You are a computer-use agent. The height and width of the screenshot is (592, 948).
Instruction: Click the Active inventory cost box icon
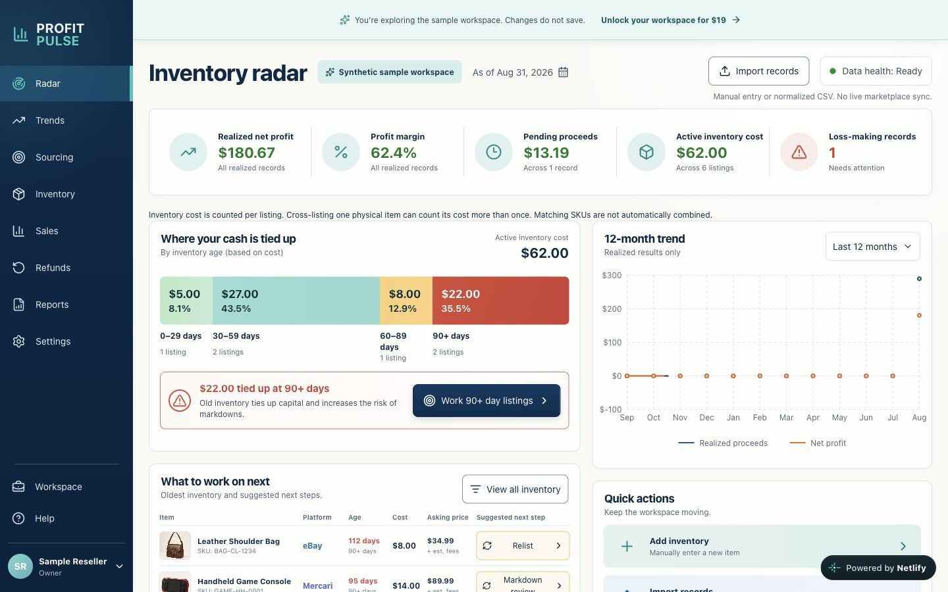[x=646, y=152]
